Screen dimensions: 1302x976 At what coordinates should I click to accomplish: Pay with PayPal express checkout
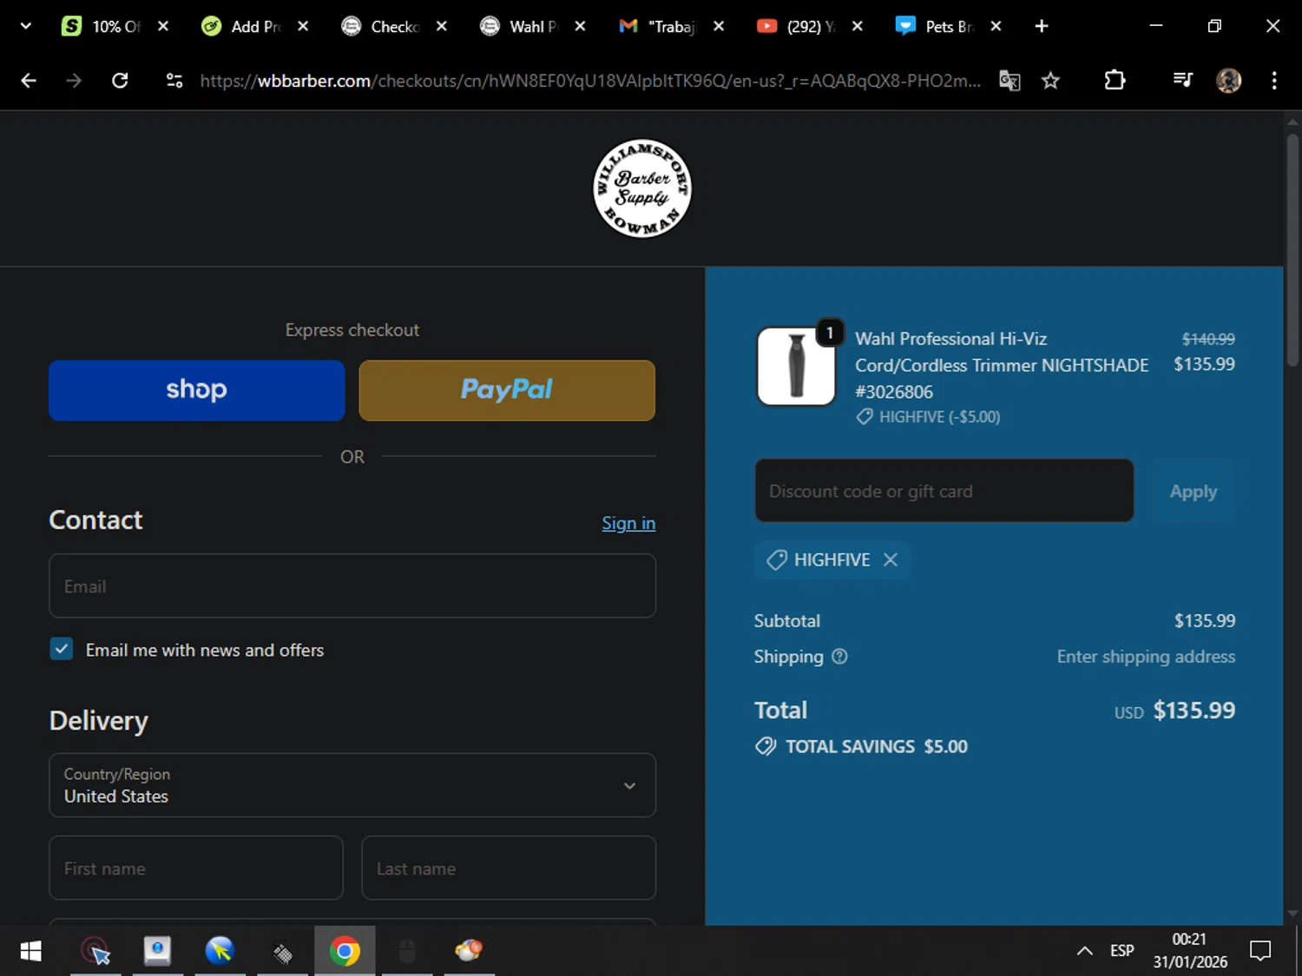[x=507, y=390]
